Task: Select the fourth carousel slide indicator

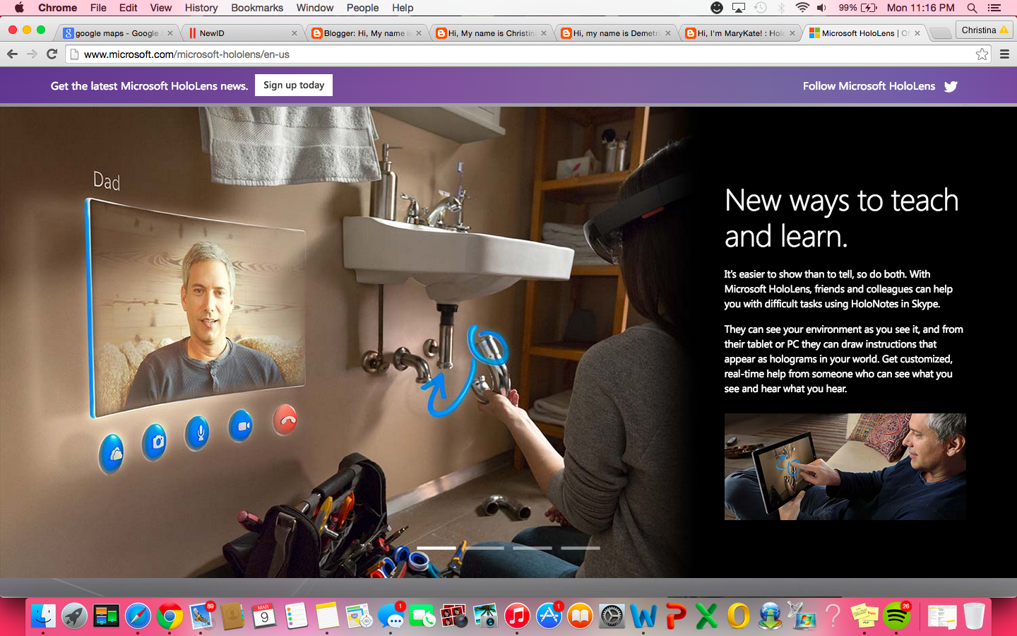Action: 581,548
